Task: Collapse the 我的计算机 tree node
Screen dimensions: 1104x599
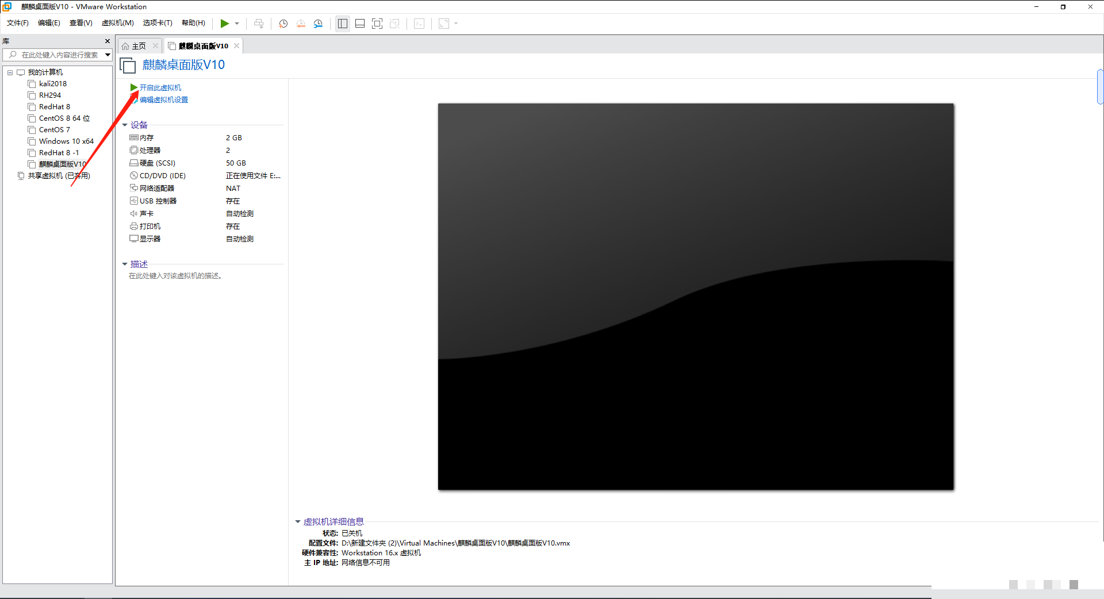Action: [10, 72]
